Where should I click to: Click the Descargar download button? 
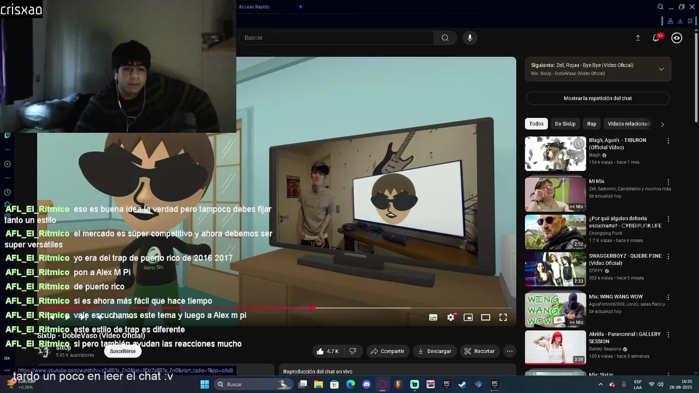pos(435,351)
